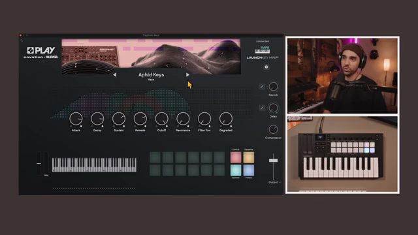Open the Aphid Keys preset name
This screenshot has width=418, height=235.
[151, 75]
